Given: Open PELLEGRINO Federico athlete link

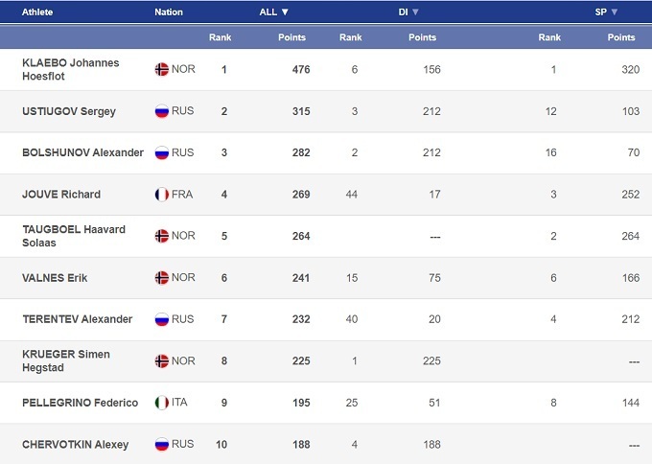Looking at the screenshot, I should tap(80, 403).
